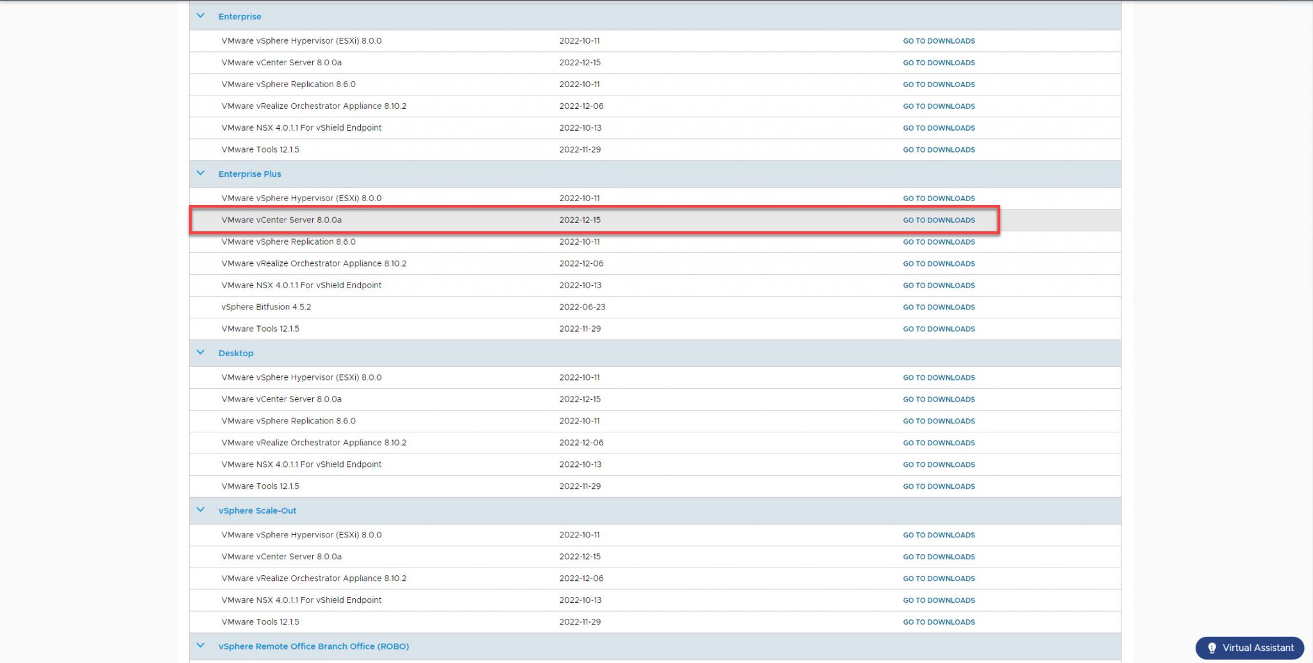This screenshot has height=663, width=1313.
Task: Open downloads for vRealize Orchestrator under vSphere Scale-Out
Action: point(938,578)
